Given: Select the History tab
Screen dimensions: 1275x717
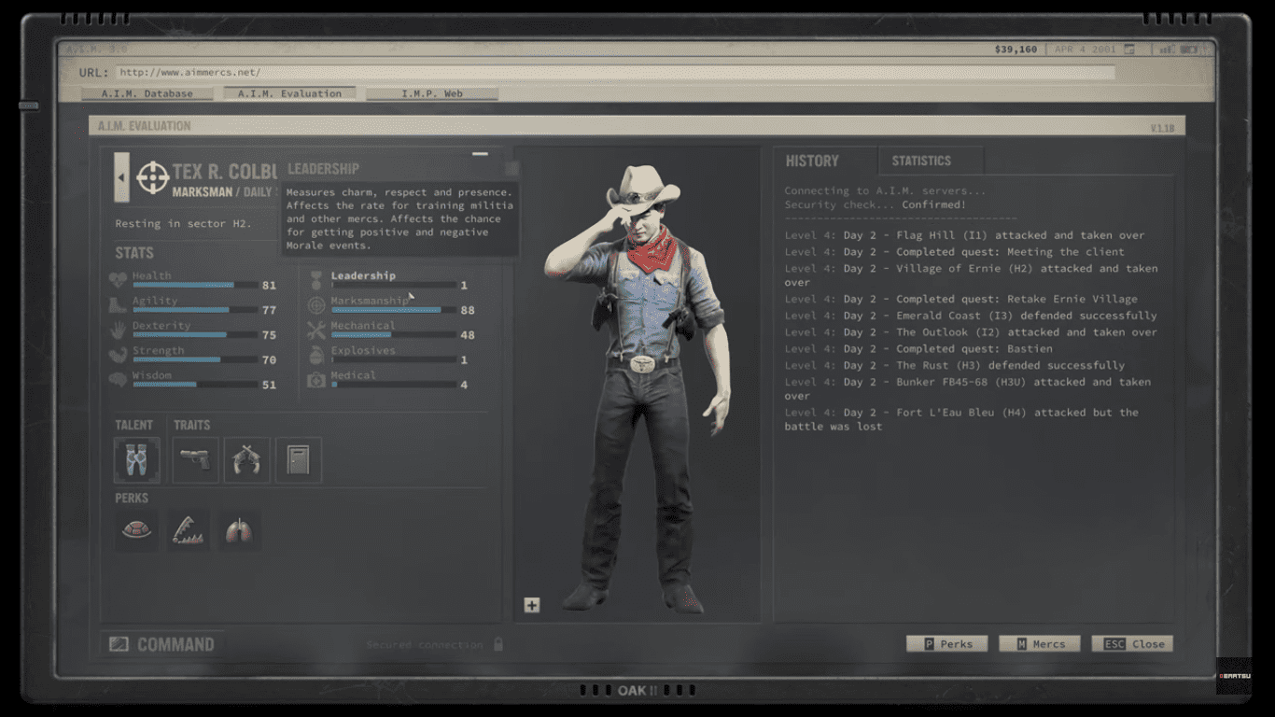Looking at the screenshot, I should pyautogui.click(x=812, y=161).
